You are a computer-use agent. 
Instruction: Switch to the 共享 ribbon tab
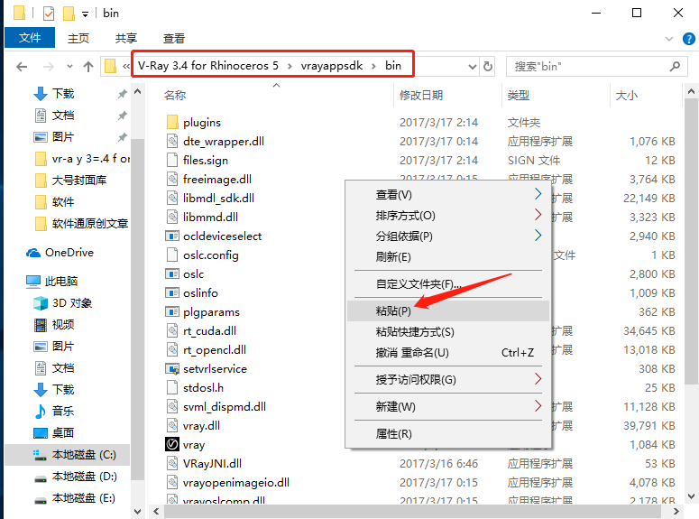point(126,39)
